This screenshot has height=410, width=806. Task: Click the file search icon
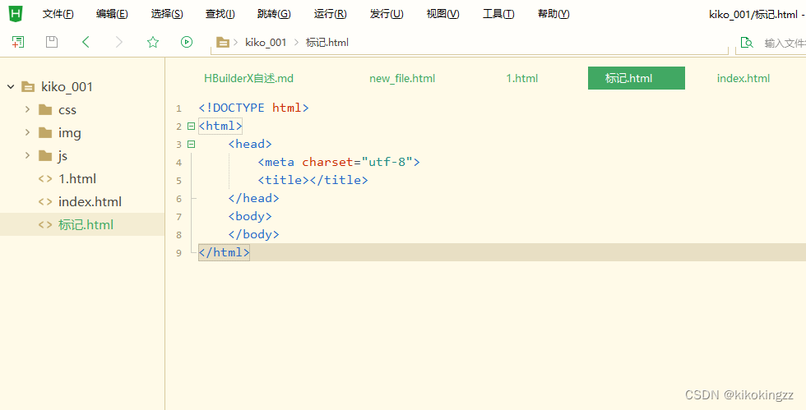click(x=747, y=43)
